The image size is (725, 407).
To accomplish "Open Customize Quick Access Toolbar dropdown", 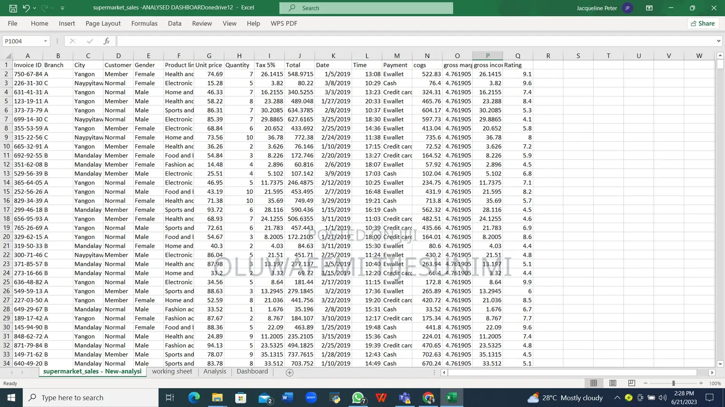I will click(x=63, y=8).
